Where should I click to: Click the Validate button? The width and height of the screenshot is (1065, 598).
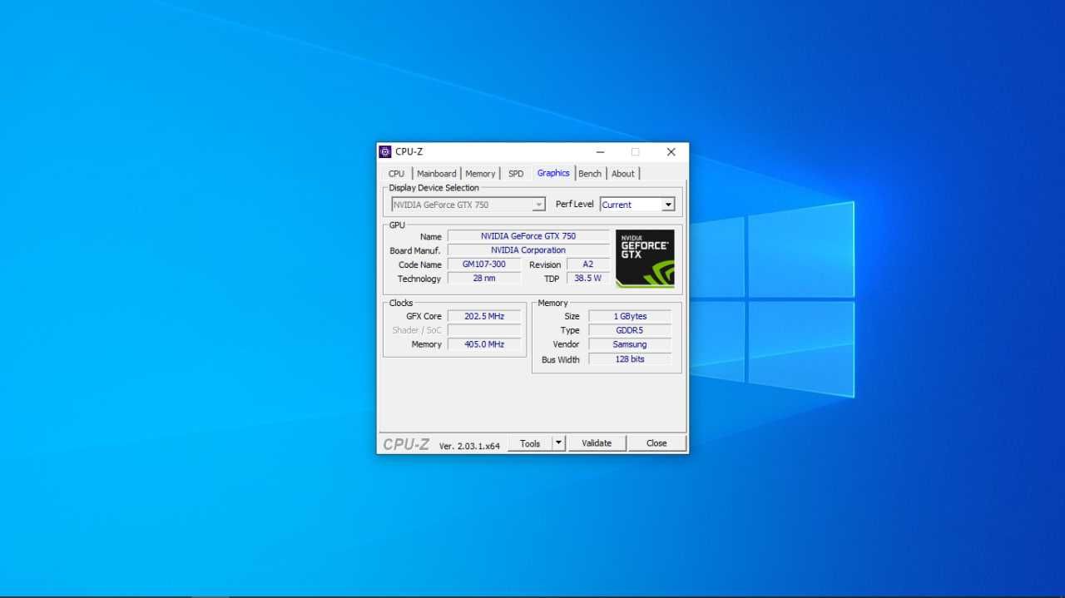click(597, 443)
